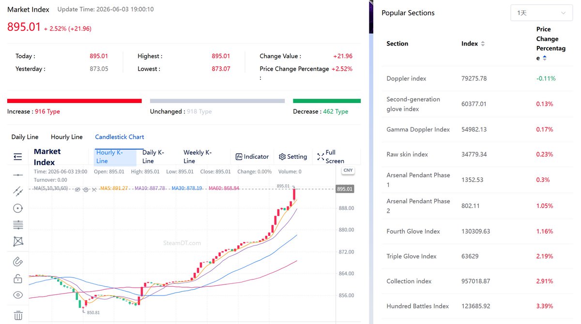
Task: Toggle magnet mode in chart toolbar
Action: point(18,262)
